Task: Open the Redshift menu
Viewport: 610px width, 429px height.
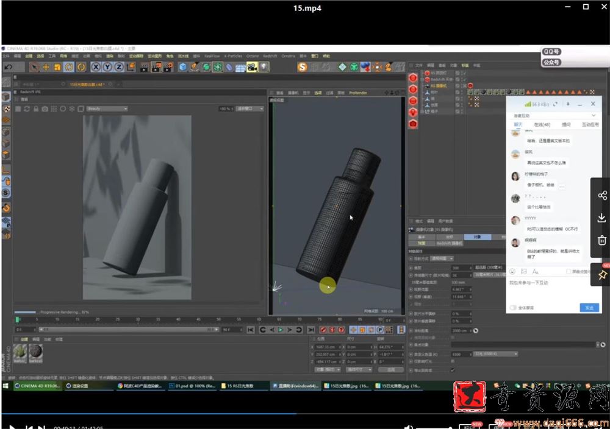Action: point(270,56)
